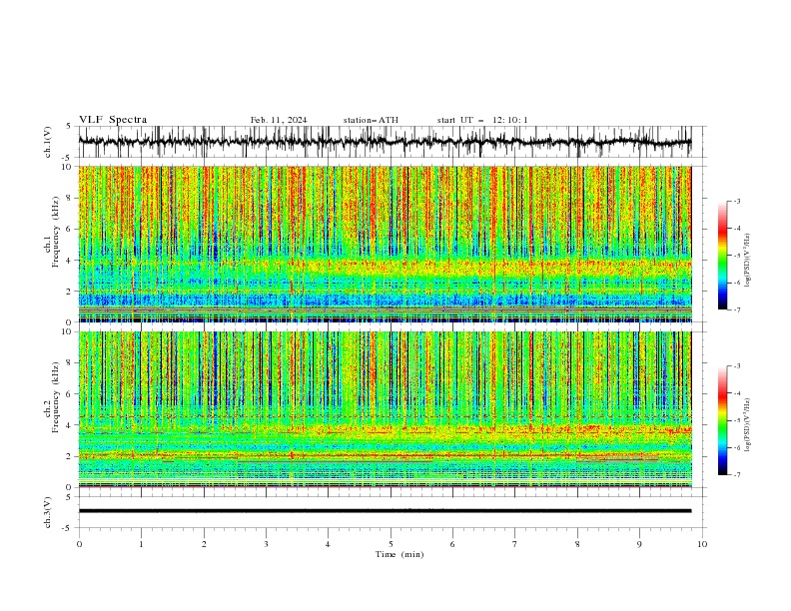
Task: Click the upper log(PSD) colorbar label
Action: [x=748, y=261]
